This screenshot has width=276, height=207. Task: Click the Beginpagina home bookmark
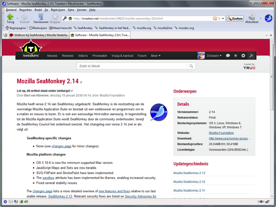[x=16, y=28]
